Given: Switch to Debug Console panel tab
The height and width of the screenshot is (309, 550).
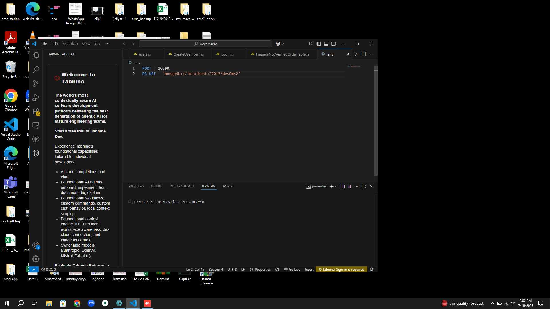Looking at the screenshot, I should pyautogui.click(x=182, y=186).
